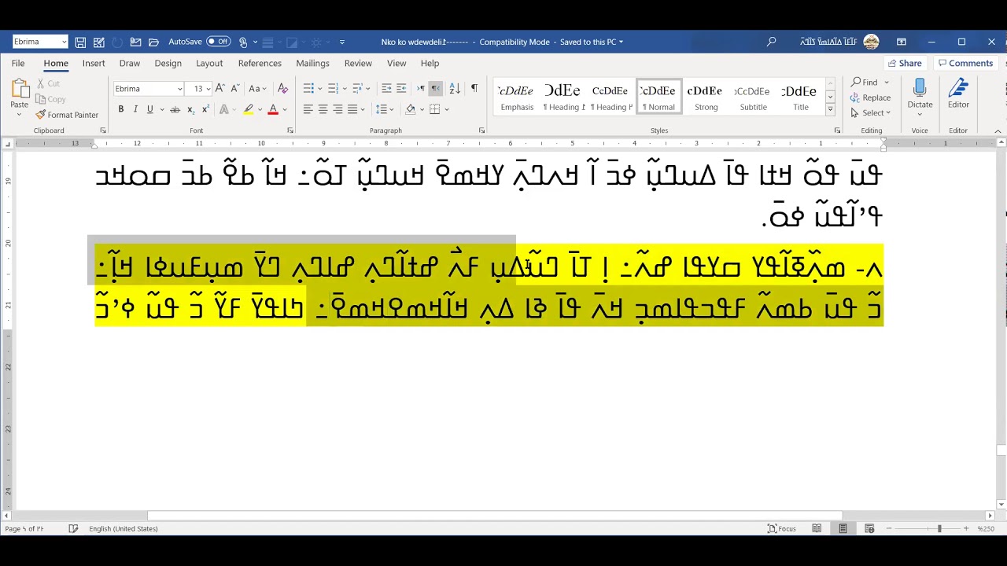Open the font name dropdown in ribbon
Viewport: 1007px width, 566px height.
click(x=179, y=89)
